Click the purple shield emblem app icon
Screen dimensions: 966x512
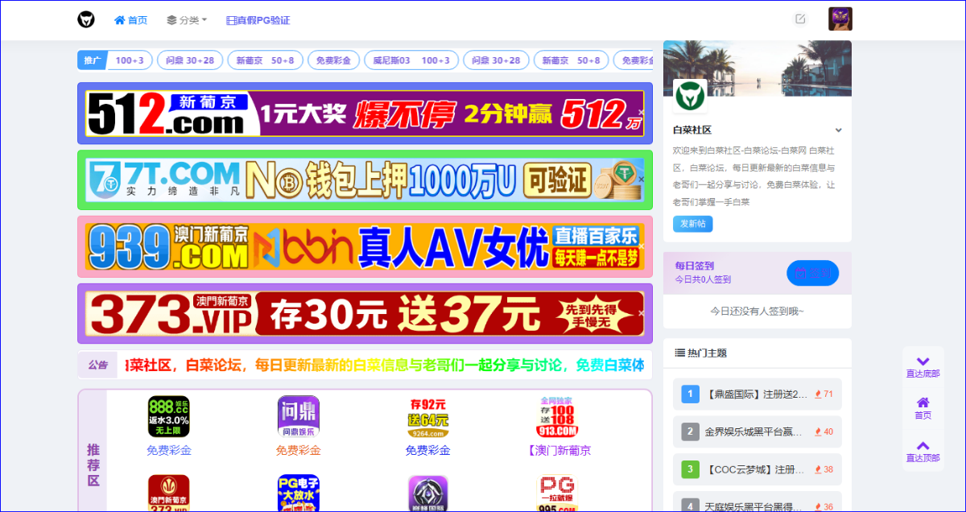428,493
